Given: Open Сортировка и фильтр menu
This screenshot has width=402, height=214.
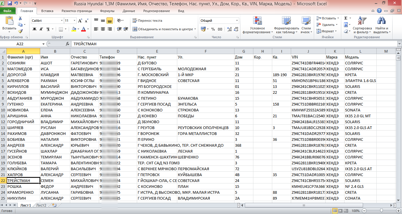Looking at the screenshot, I should 362,25.
